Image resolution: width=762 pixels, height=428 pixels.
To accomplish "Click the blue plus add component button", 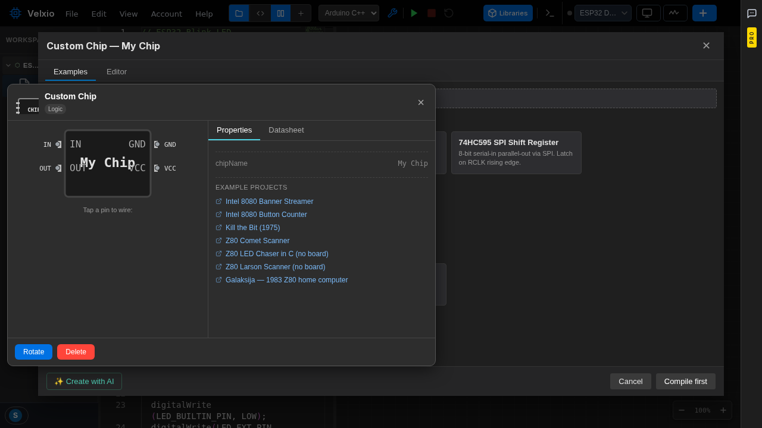I will click(704, 13).
